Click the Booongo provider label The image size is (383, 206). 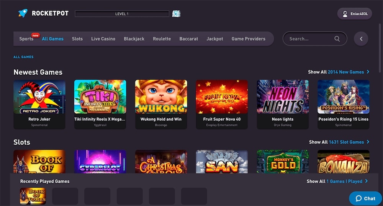pos(161,125)
